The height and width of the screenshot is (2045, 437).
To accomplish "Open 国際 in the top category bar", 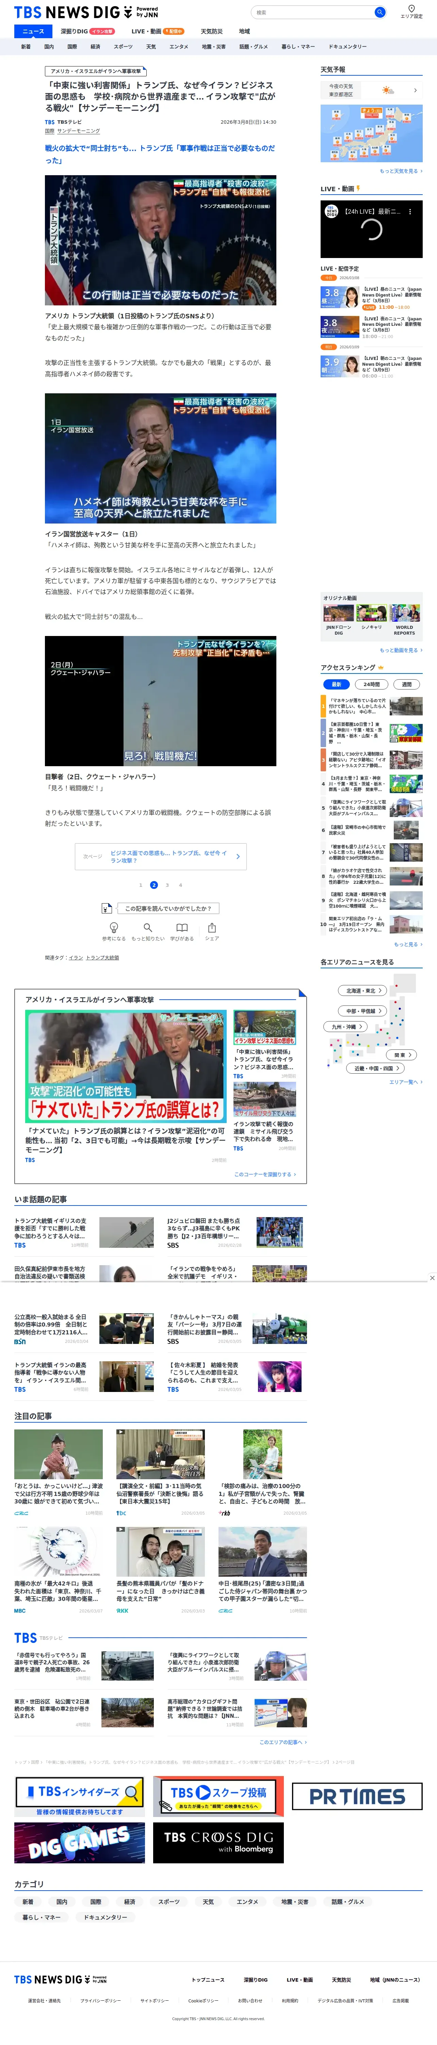I will pyautogui.click(x=72, y=47).
